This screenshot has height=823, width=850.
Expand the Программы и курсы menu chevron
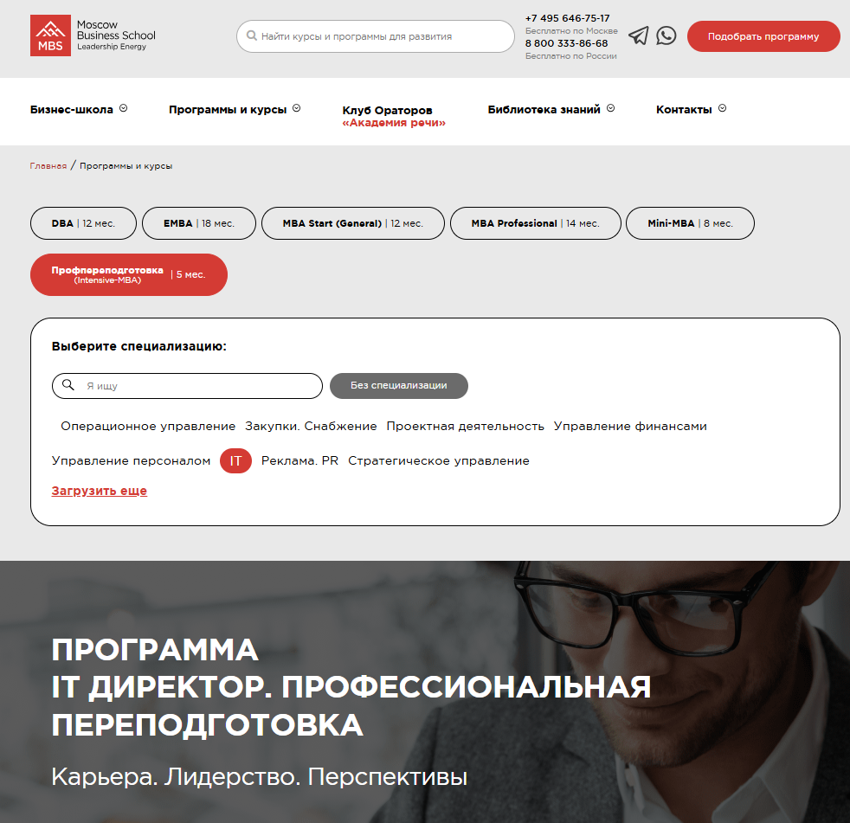(x=297, y=108)
